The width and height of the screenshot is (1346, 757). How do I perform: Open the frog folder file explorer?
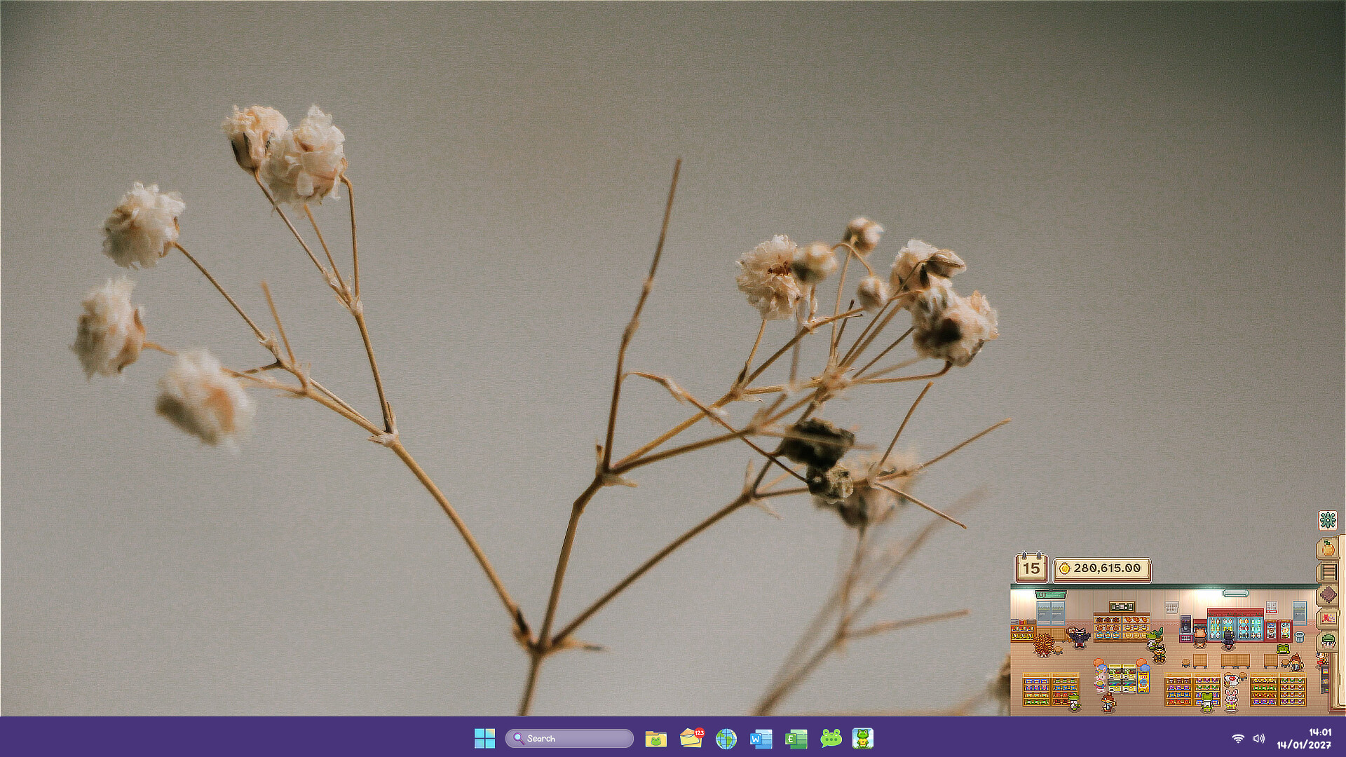click(x=656, y=738)
